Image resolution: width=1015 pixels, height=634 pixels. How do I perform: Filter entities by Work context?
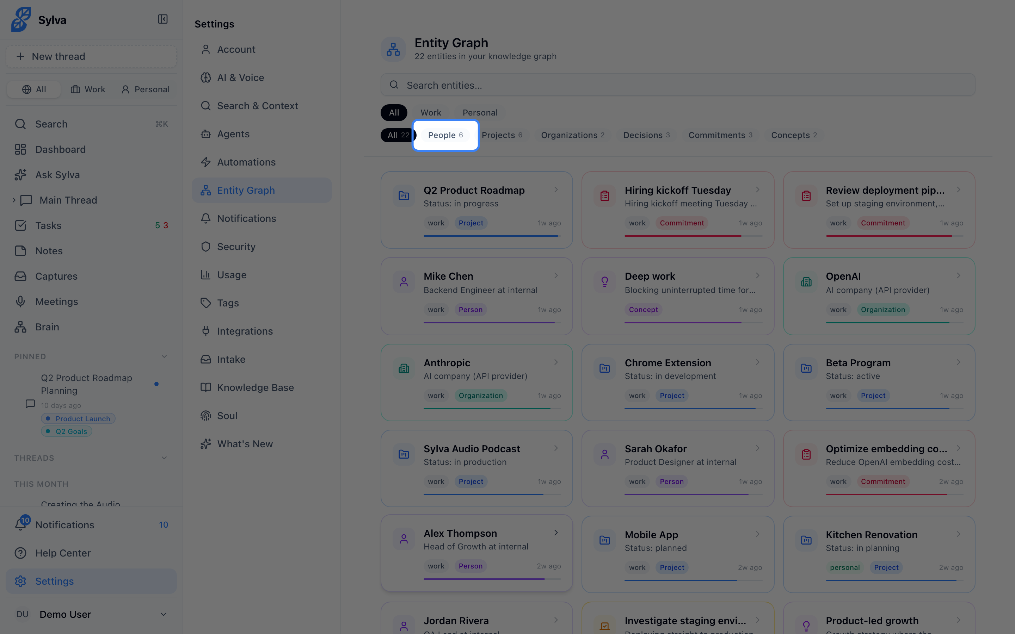[x=431, y=112]
